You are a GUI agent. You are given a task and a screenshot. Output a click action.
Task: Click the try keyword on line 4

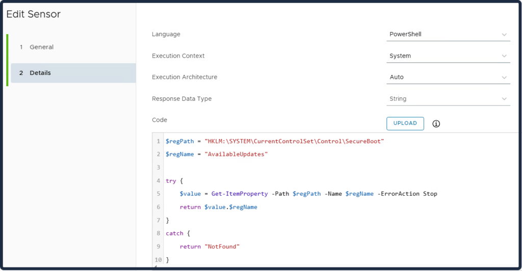point(171,181)
